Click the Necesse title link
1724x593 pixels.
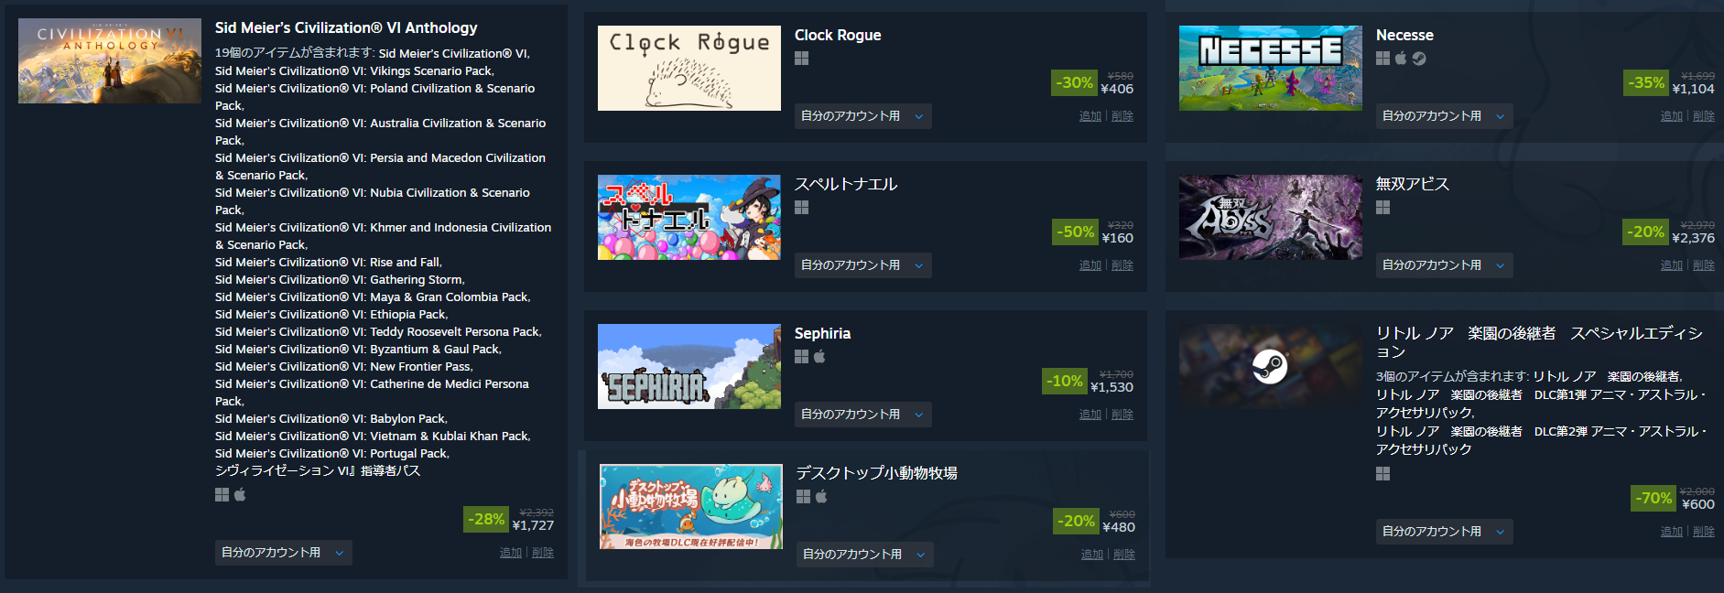coord(1404,35)
